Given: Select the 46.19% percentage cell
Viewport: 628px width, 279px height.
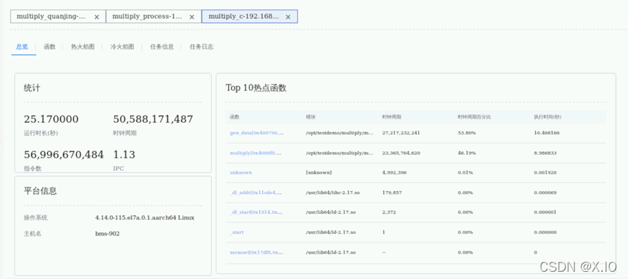Looking at the screenshot, I should tap(467, 153).
